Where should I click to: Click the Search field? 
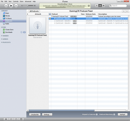[x=118, y=6]
